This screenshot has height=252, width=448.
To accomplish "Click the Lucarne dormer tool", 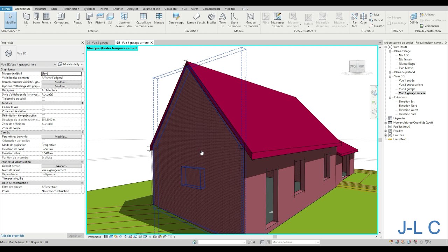I will click(376, 26).
